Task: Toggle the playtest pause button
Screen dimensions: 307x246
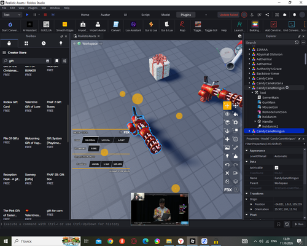Action: pos(35,15)
